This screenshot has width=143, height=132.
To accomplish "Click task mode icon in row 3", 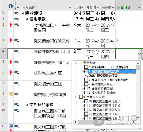I will pos(17,41).
